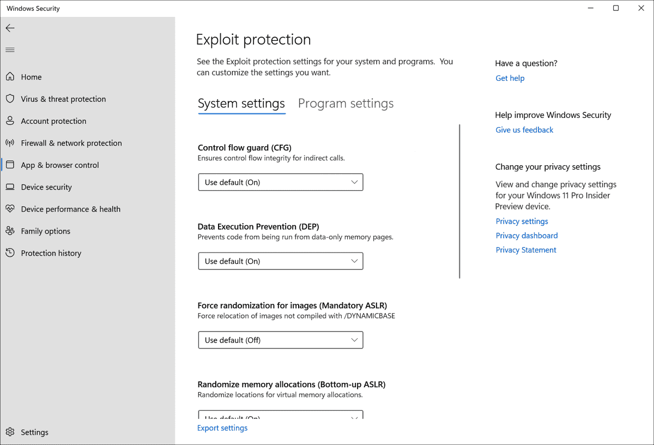Image resolution: width=654 pixels, height=445 pixels.
Task: Click the Export settings link
Action: point(222,428)
